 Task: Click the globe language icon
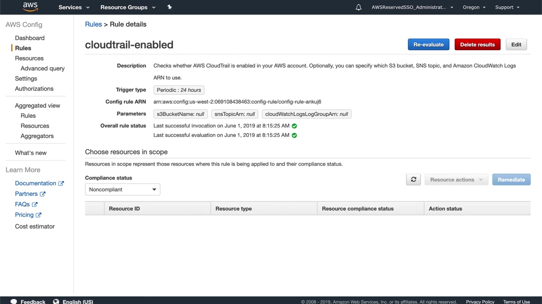56,301
